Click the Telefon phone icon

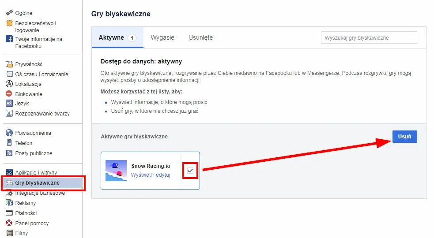9,143
